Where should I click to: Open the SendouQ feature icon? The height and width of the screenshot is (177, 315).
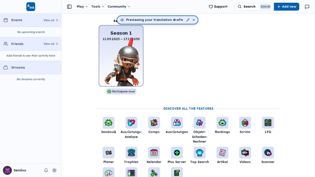point(109,123)
